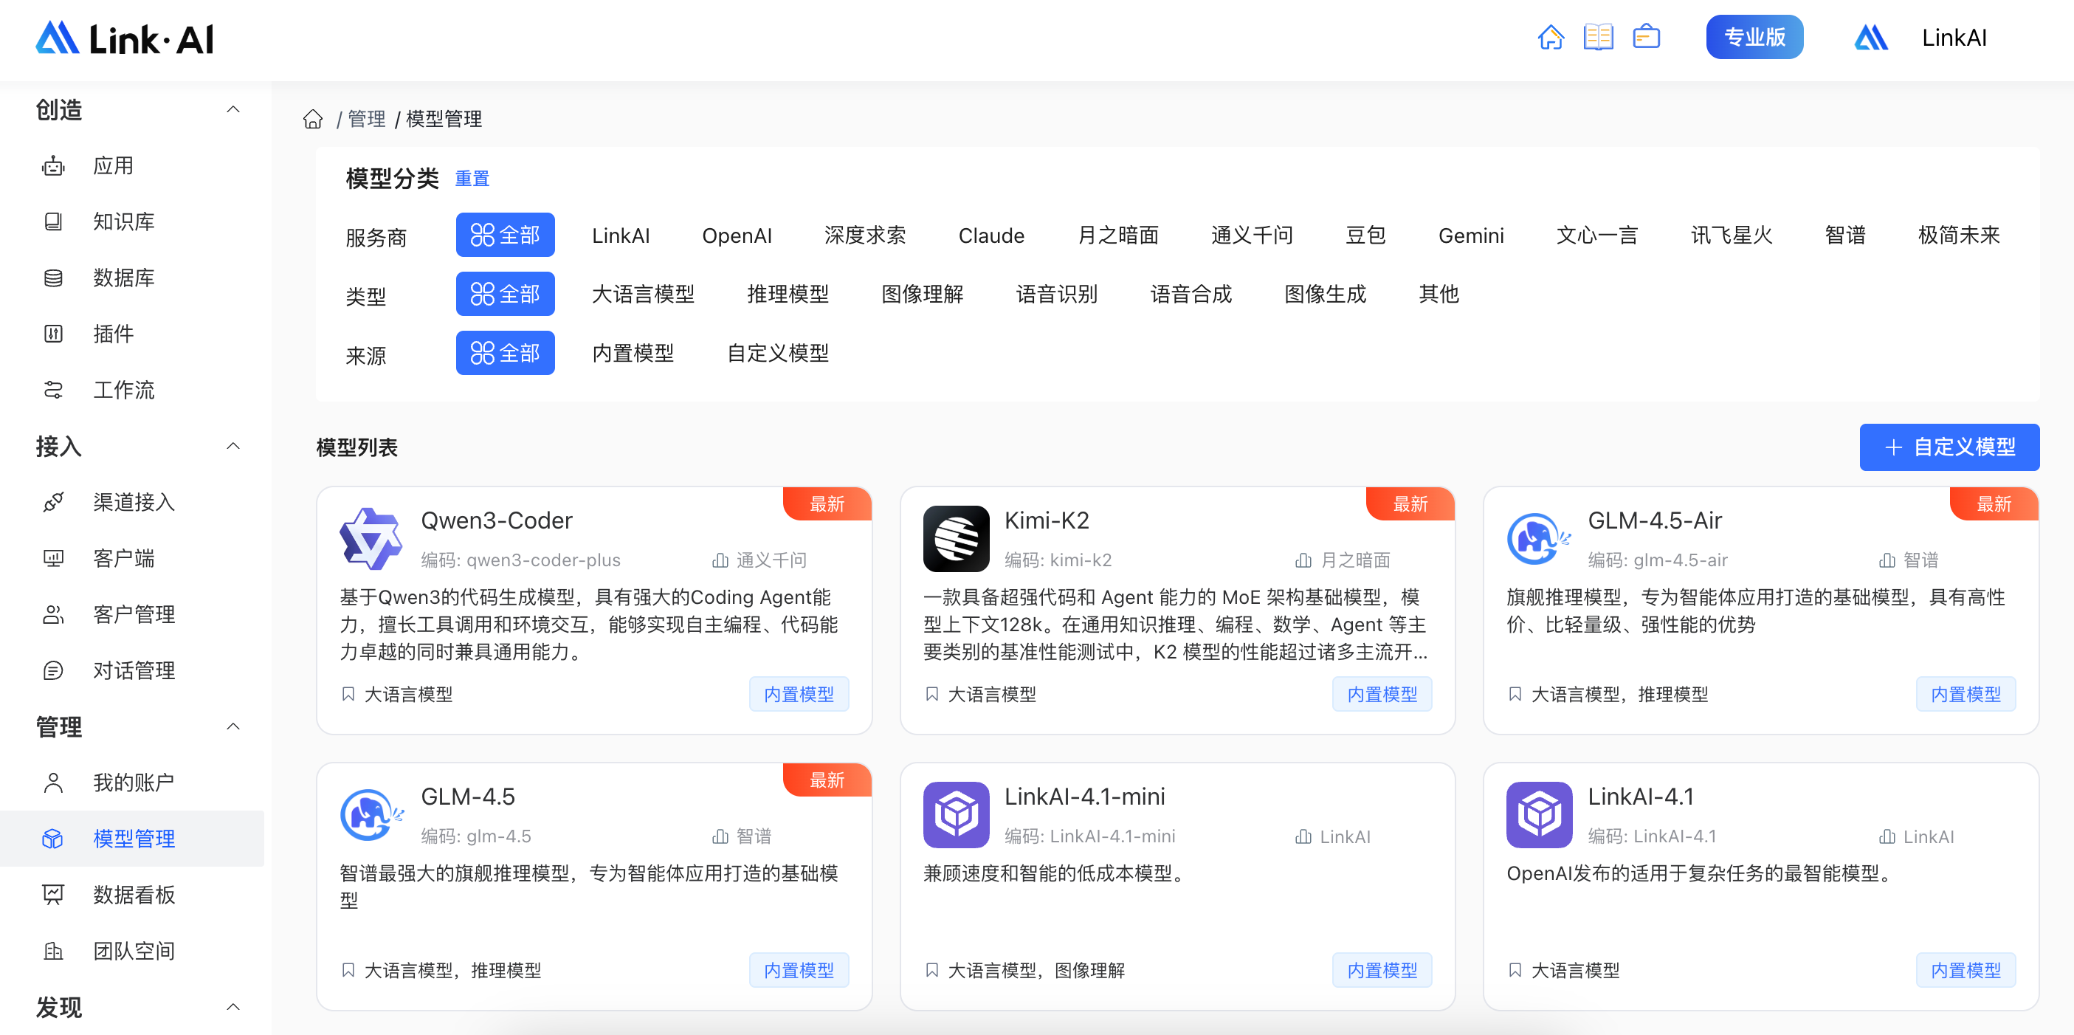Click the Link·AI logo top left
This screenshot has height=1035, width=2074.
(125, 38)
